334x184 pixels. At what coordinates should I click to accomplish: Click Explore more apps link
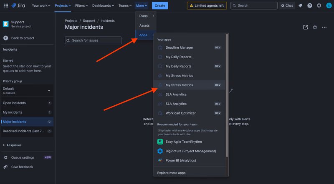pyautogui.click(x=171, y=173)
